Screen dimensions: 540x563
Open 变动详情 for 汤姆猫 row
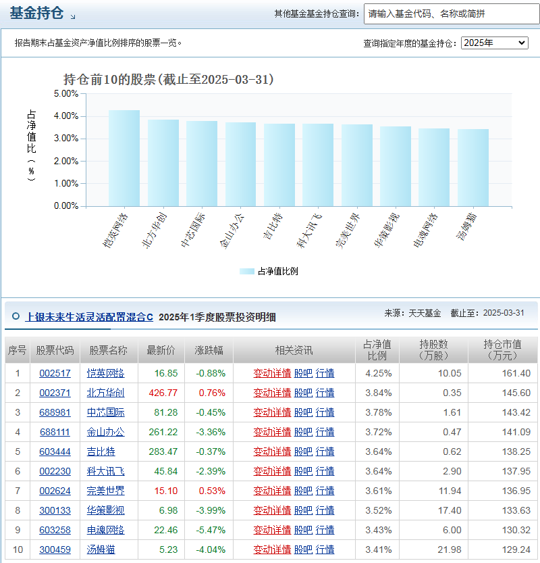(x=272, y=549)
